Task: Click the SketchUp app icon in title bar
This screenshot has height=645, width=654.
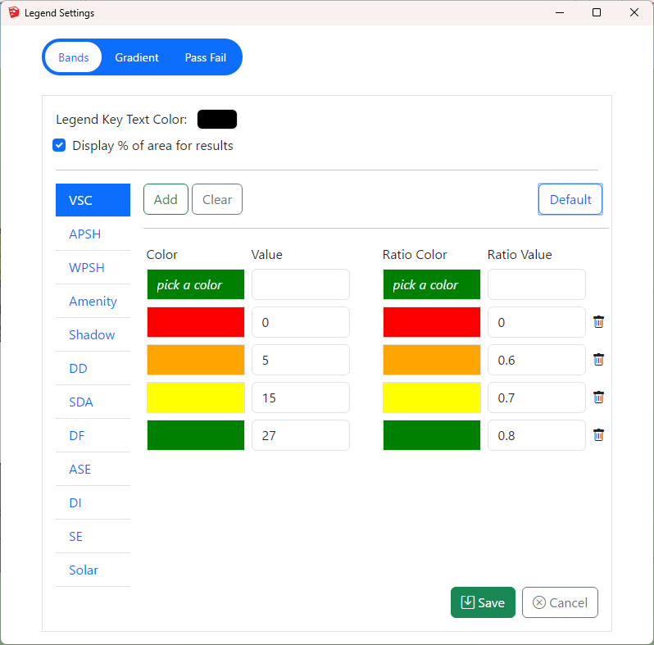Action: pyautogui.click(x=13, y=12)
